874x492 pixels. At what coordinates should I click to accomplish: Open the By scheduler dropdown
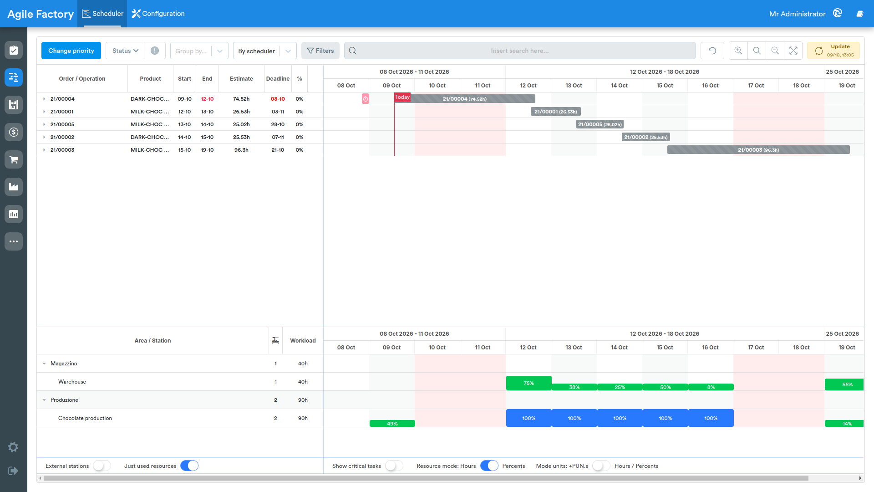tap(264, 51)
